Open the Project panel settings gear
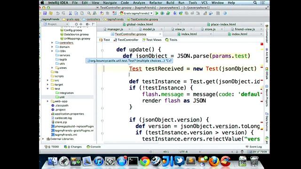This screenshot has width=301, height=169. (x=87, y=24)
